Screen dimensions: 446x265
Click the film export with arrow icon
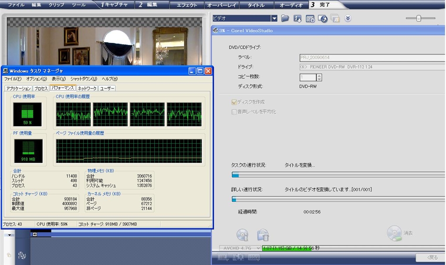pyautogui.click(x=323, y=19)
